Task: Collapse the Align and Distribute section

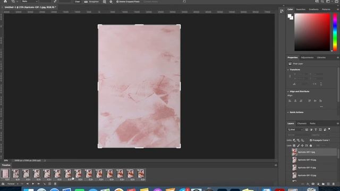Action: [288, 91]
